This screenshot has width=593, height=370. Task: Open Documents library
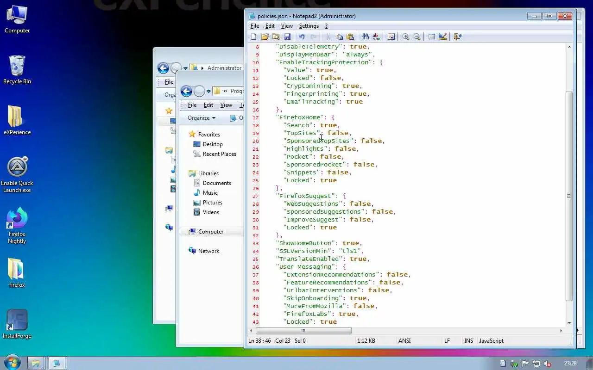(217, 183)
